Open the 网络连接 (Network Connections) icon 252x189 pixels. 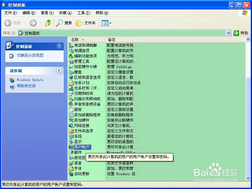click(x=79, y=126)
